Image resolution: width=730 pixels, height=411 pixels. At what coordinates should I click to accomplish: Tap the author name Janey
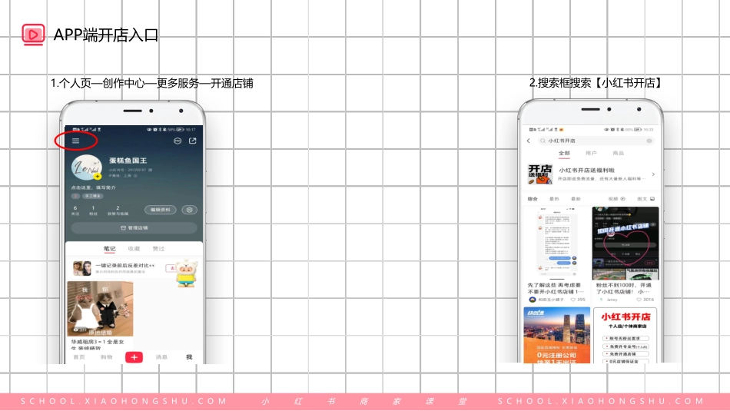click(x=612, y=300)
